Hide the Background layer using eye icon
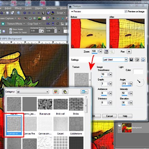This screenshot has height=149, width=149. click(x=120, y=130)
